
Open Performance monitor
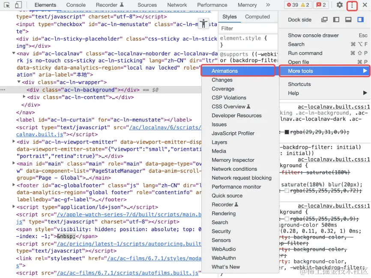point(240,186)
